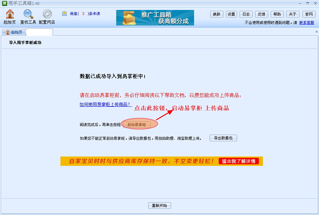
Task: Click the 启动易掌柜 button
Action: (137, 124)
